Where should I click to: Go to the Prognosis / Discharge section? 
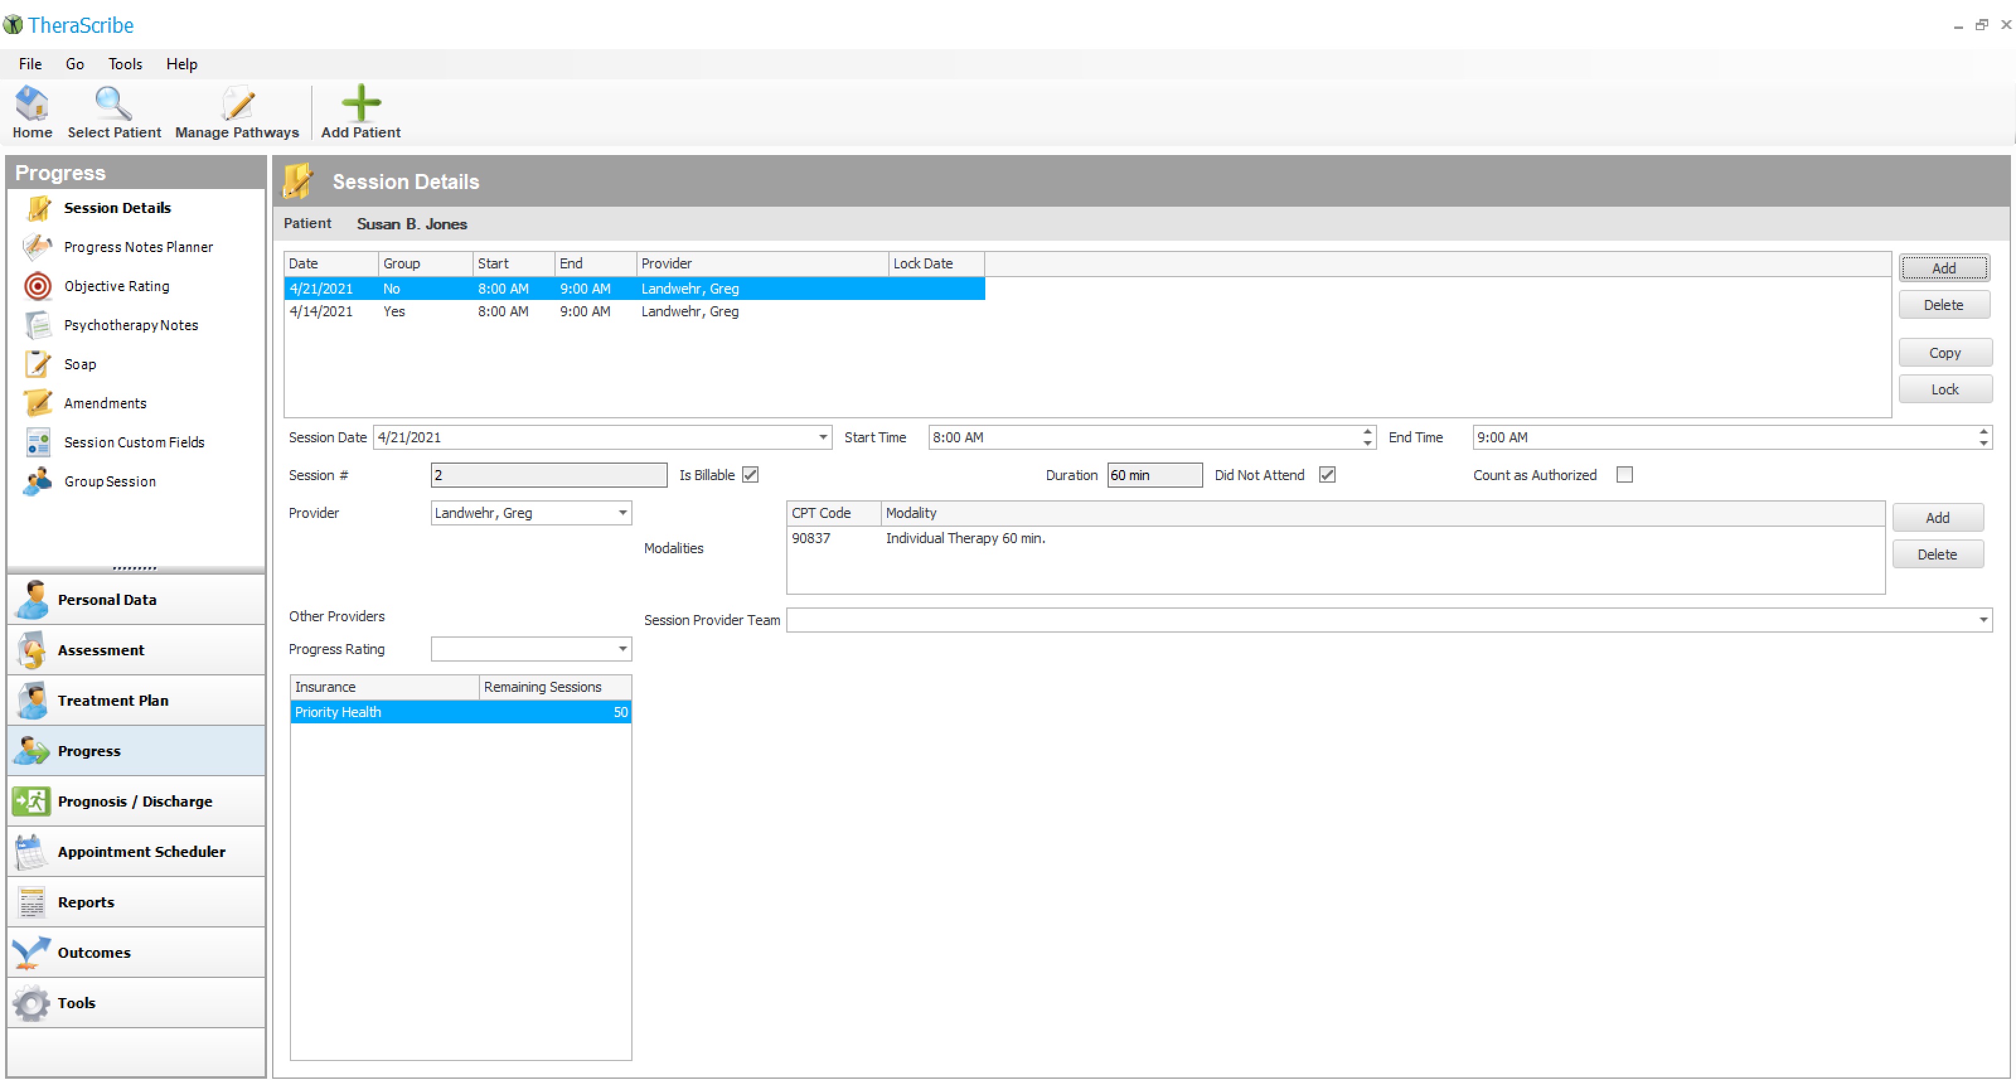136,801
